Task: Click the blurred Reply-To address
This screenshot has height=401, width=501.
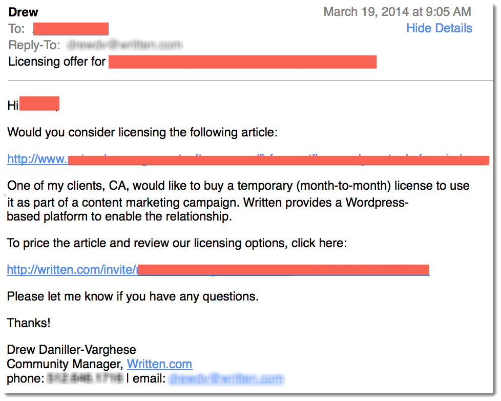Action: click(x=124, y=45)
